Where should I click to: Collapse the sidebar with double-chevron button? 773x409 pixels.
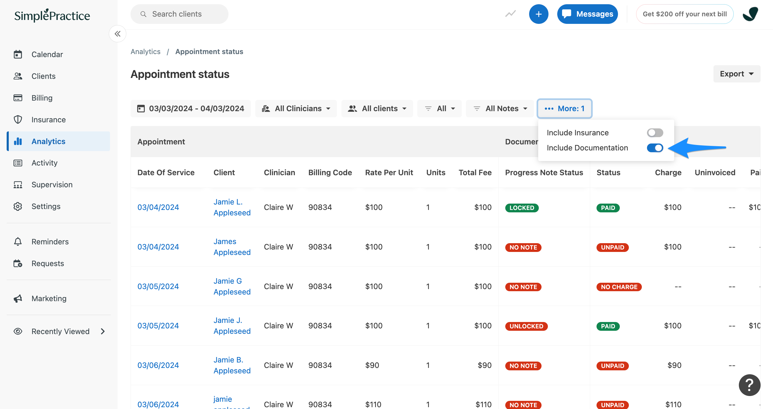[118, 34]
